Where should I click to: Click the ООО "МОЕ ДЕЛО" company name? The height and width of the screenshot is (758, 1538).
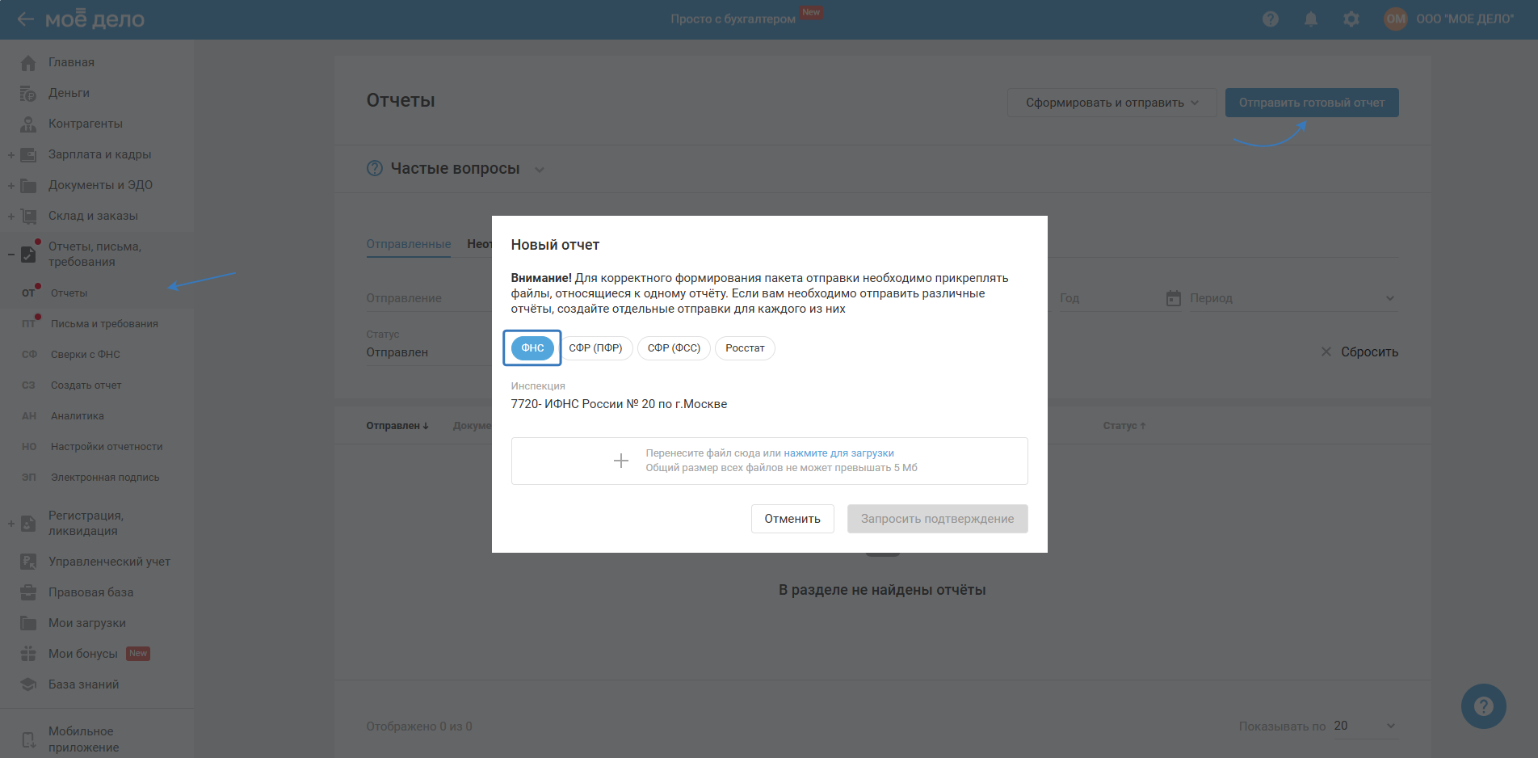(x=1465, y=19)
